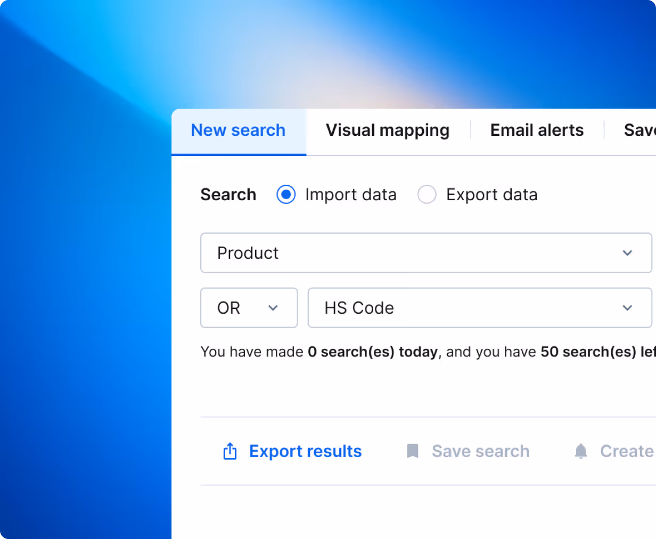656x539 pixels.
Task: Switch to the Visual mapping tab
Action: click(388, 130)
